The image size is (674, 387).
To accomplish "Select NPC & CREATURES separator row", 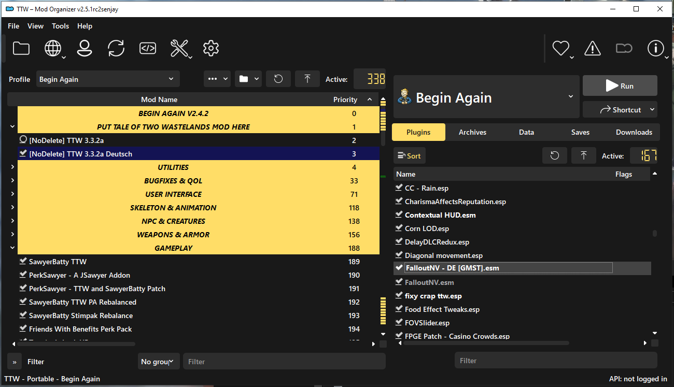I will [x=199, y=221].
